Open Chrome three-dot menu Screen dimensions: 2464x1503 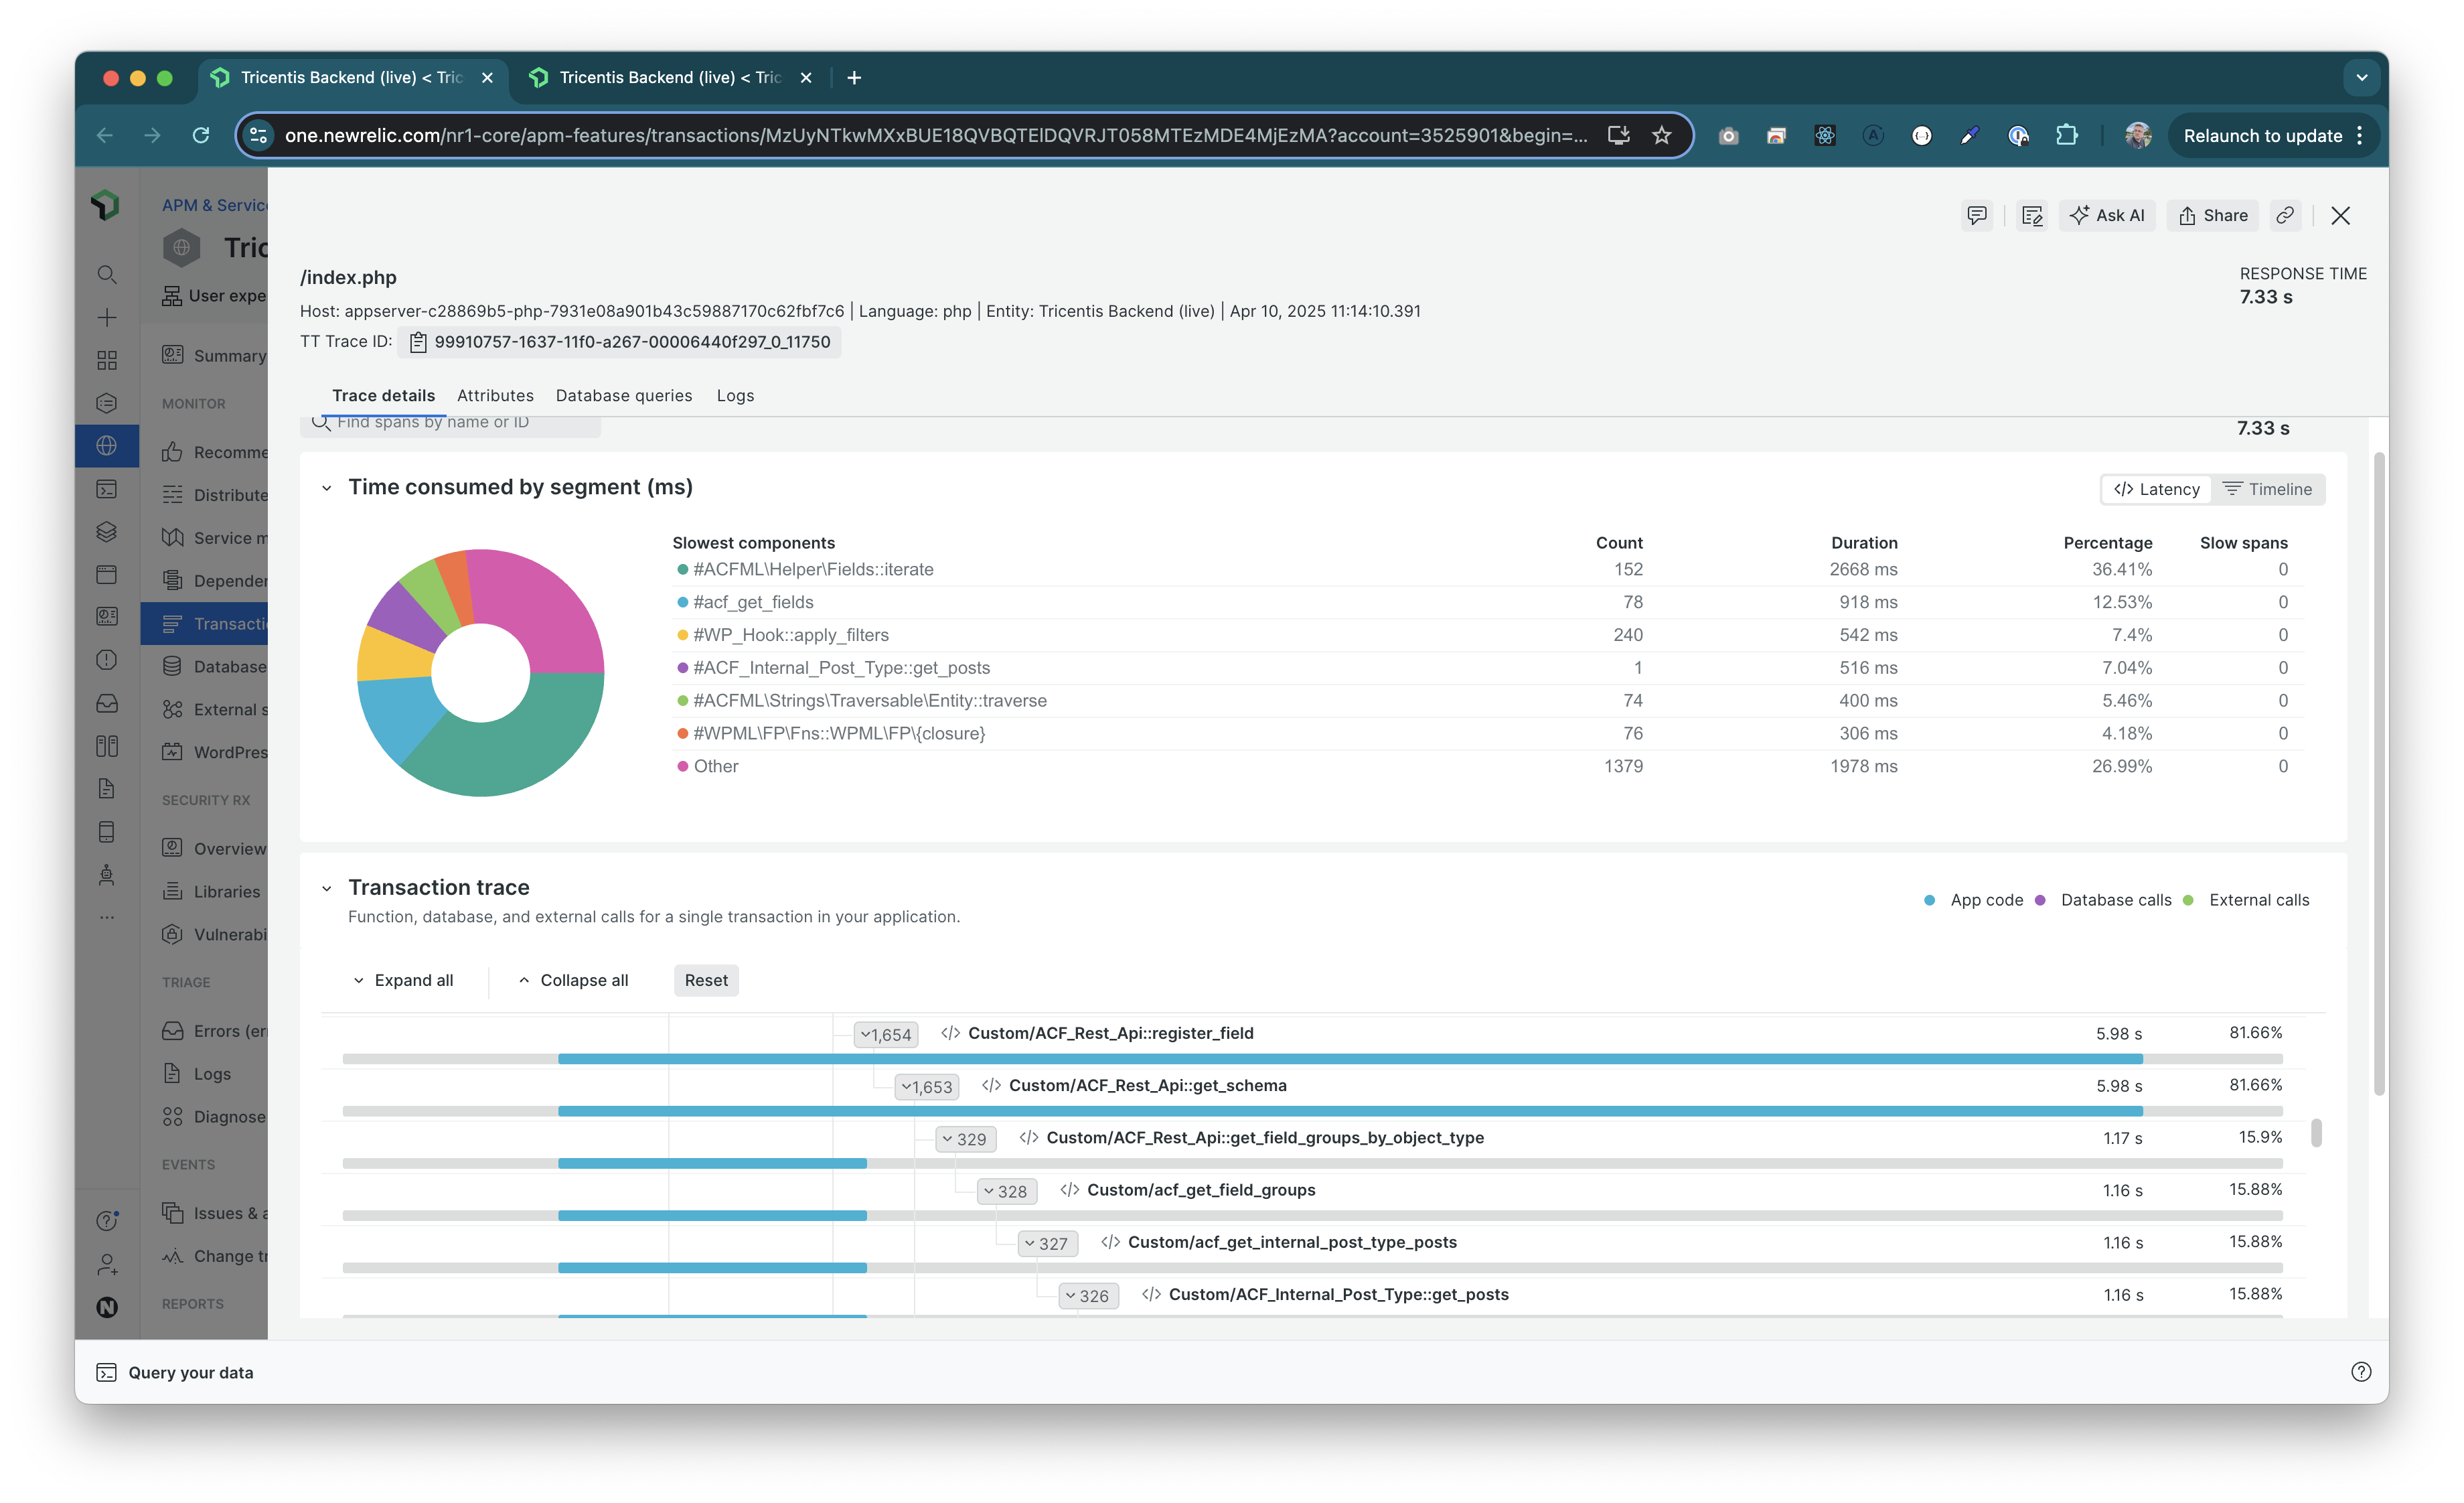(2359, 135)
